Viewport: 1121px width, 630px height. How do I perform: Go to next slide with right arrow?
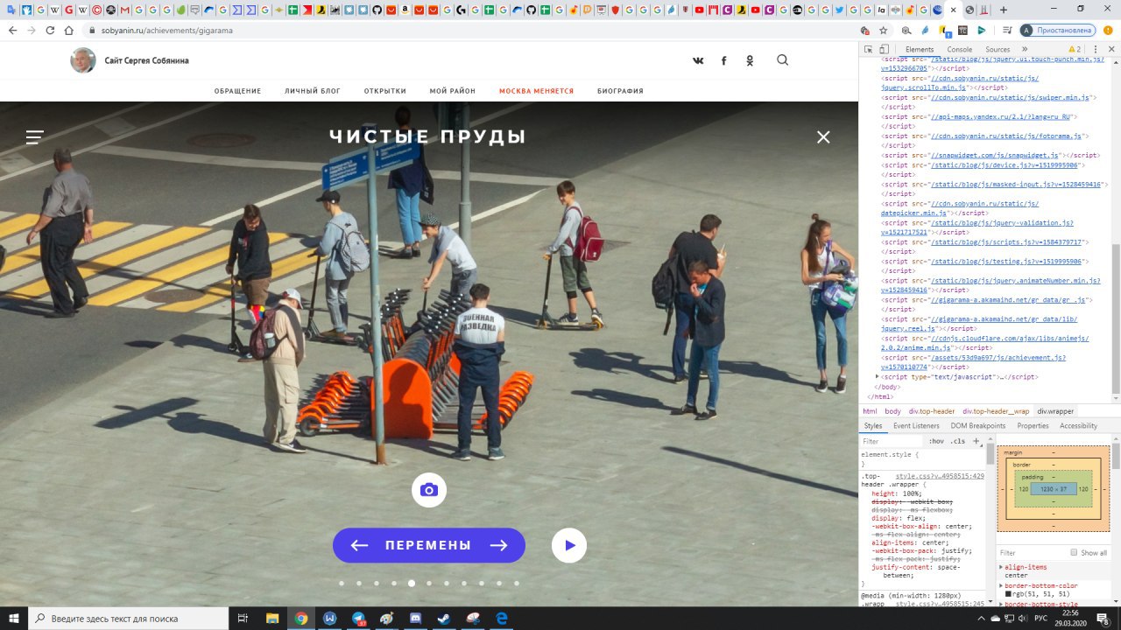(499, 545)
